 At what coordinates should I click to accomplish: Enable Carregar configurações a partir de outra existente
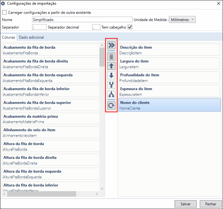4,13
